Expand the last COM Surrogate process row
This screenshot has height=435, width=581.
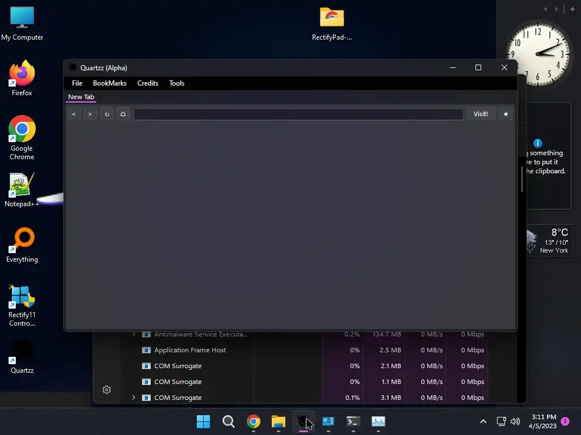[134, 398]
